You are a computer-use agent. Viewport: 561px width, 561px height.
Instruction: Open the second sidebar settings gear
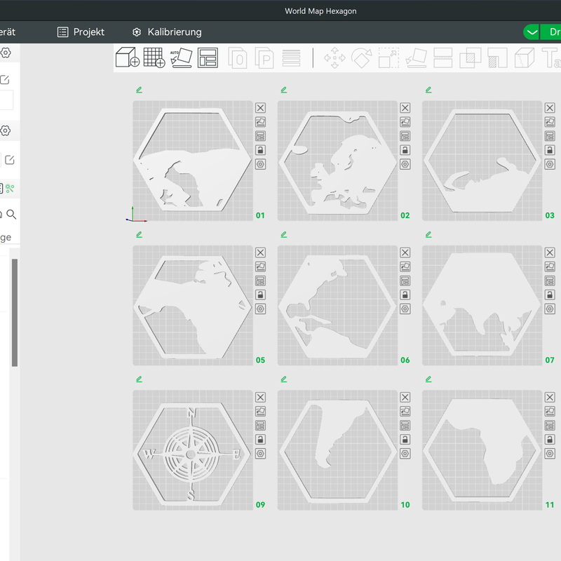click(x=6, y=130)
